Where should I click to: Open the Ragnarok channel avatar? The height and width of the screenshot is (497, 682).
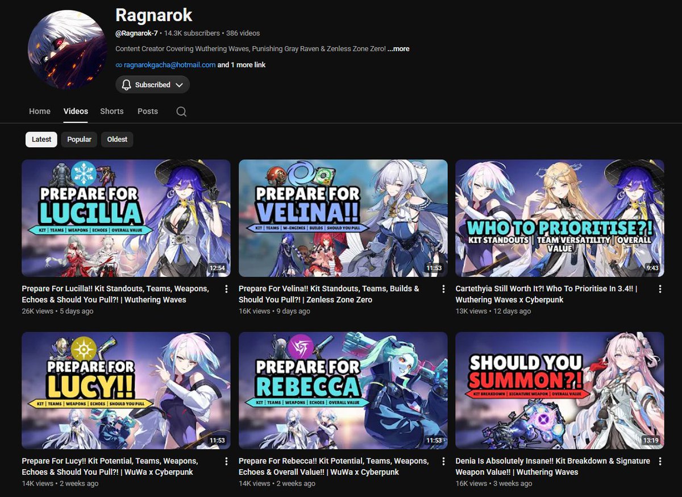pos(68,49)
